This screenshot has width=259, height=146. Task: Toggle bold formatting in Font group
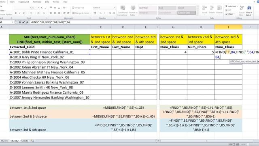[16, 13]
